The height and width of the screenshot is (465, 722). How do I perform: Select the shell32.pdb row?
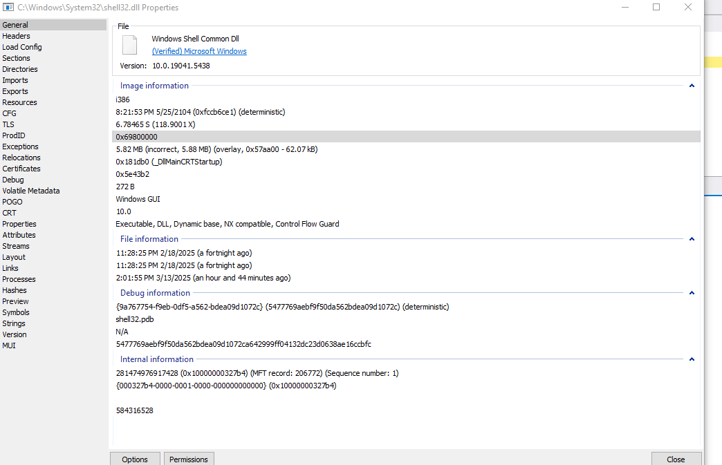(x=406, y=319)
